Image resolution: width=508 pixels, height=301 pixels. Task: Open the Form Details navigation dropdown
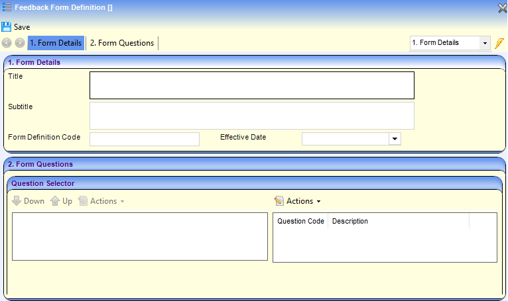tap(484, 43)
